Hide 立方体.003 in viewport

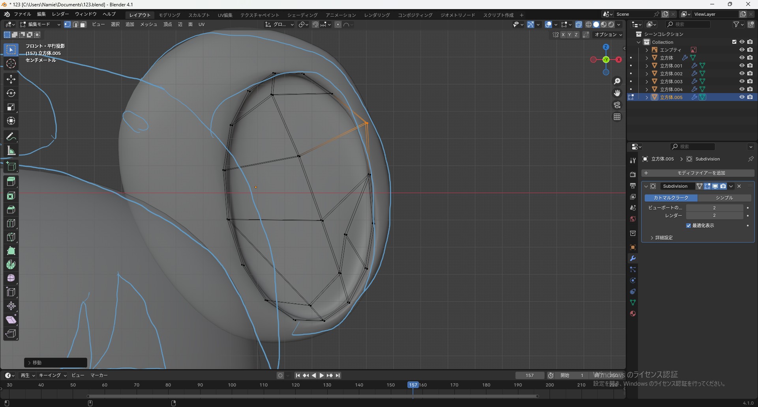tap(742, 81)
